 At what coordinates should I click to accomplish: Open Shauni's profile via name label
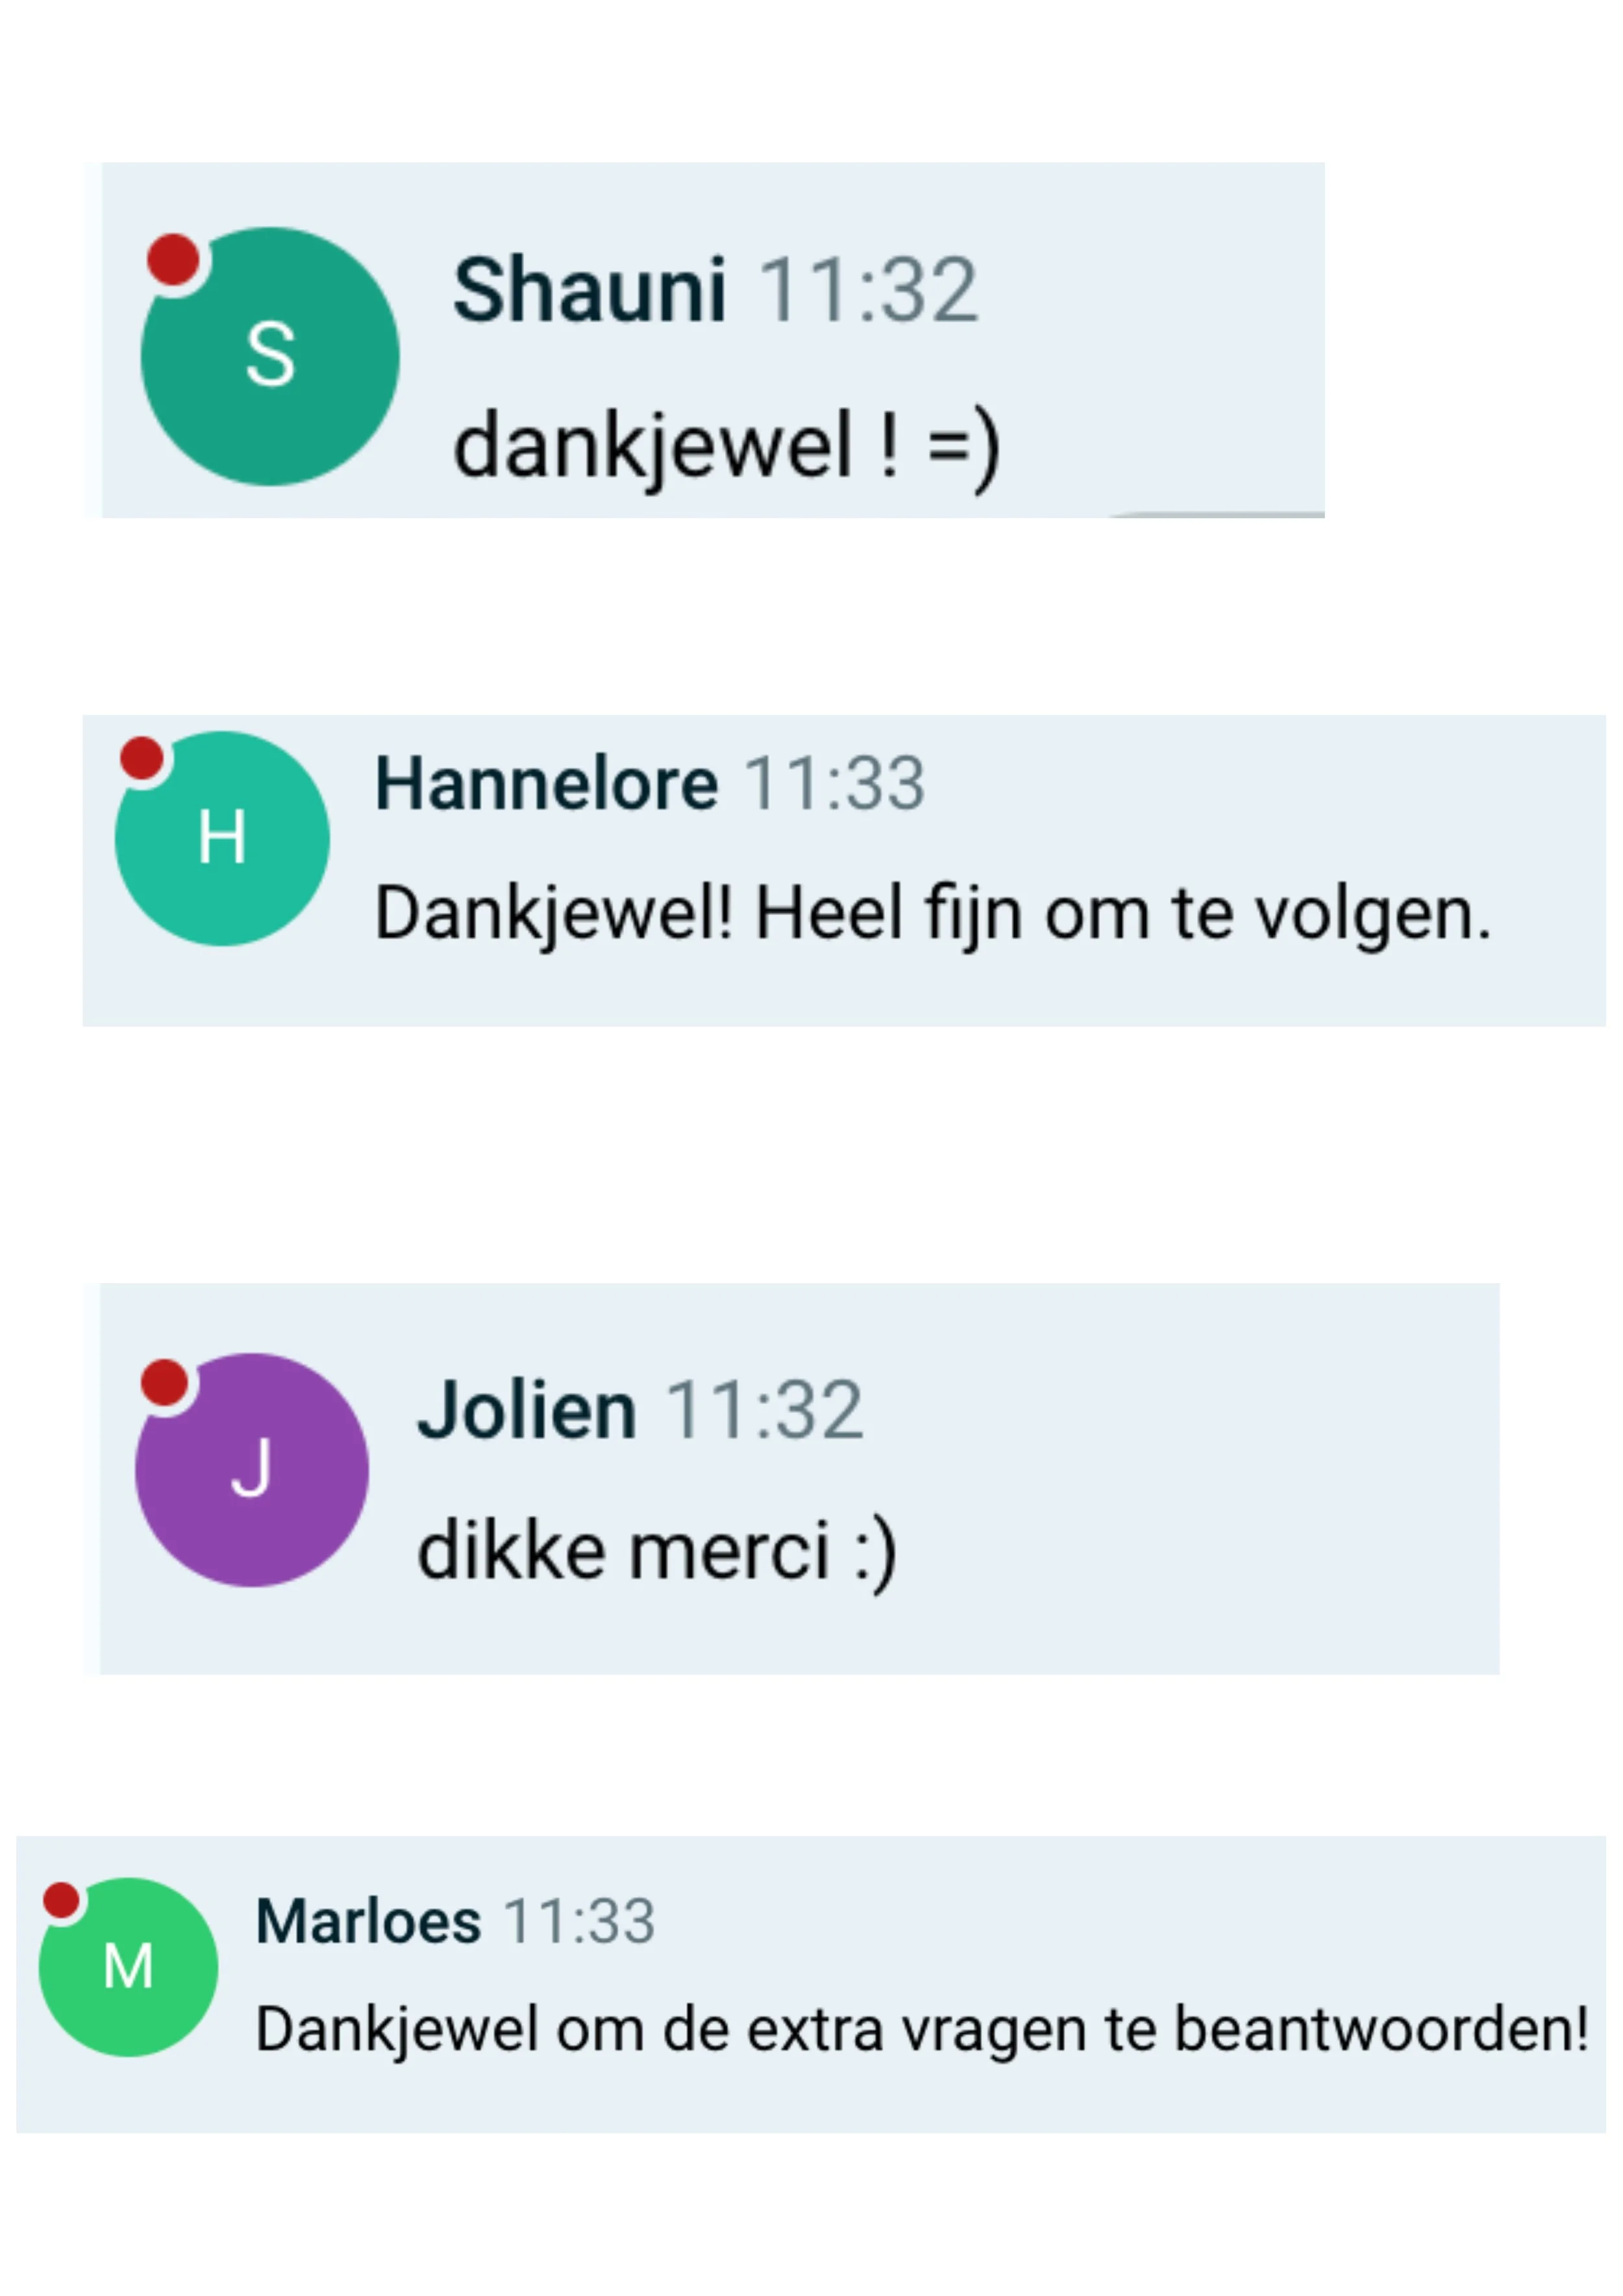click(589, 290)
